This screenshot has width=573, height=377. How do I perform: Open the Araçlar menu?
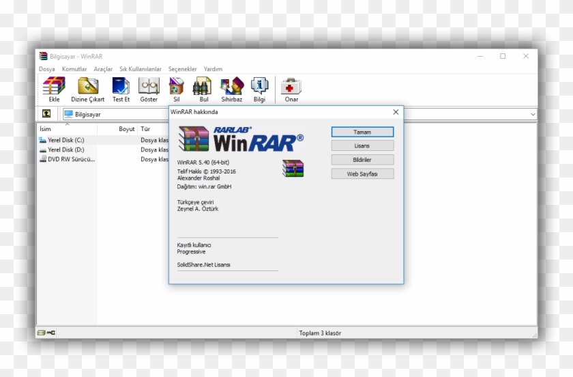pyautogui.click(x=103, y=69)
